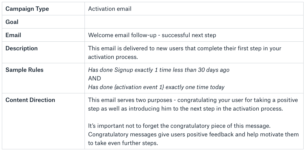Image resolution: width=306 pixels, height=152 pixels.
Task: Click the Description row label
Action: (x=21, y=48)
